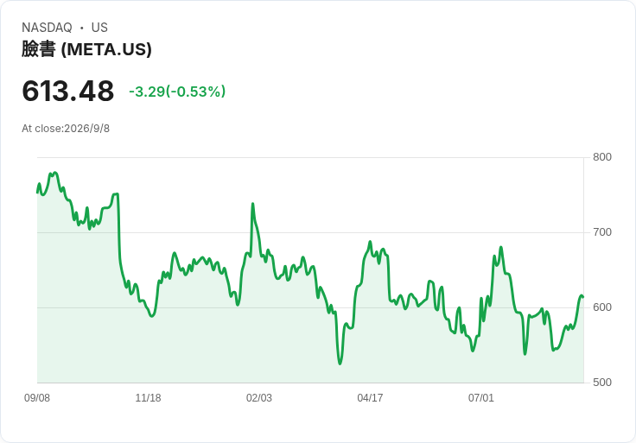Click the 02/03 date axis label
Viewport: 636px width, 443px height.
pos(258,398)
